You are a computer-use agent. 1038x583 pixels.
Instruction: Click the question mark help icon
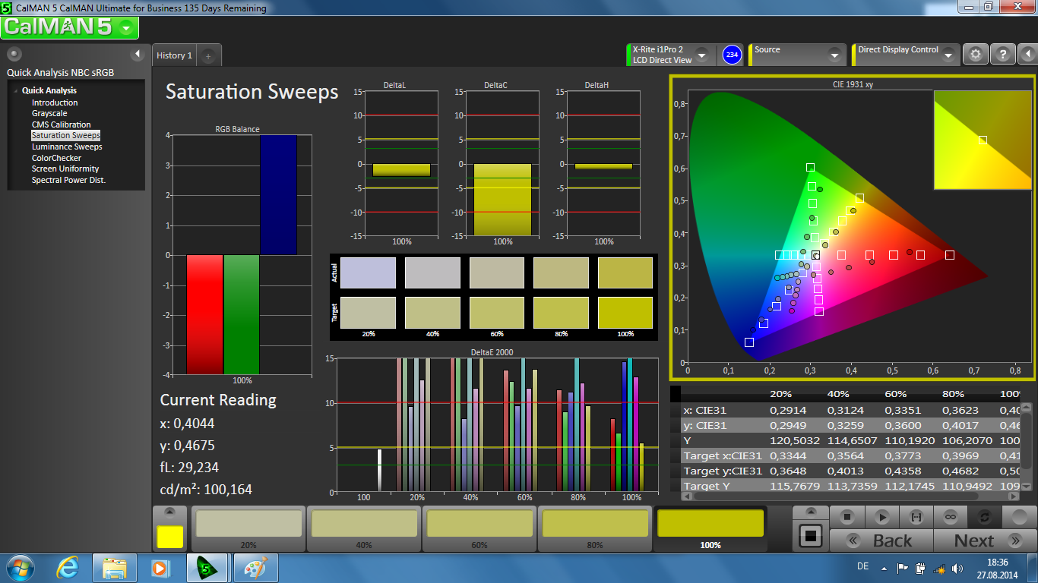1003,55
